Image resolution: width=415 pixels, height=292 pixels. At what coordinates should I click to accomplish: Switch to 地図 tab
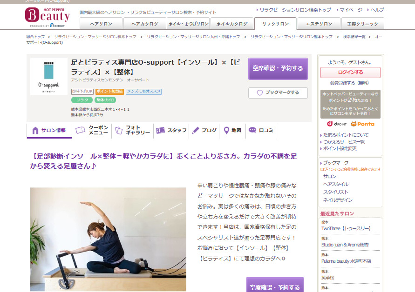coord(232,130)
